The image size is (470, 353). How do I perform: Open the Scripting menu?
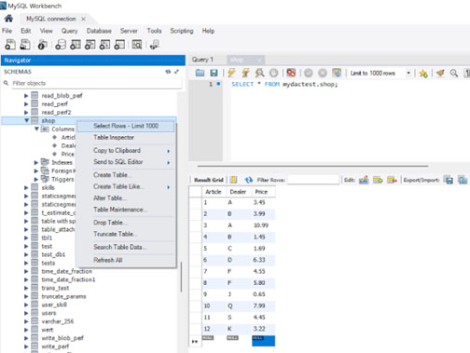coord(182,31)
